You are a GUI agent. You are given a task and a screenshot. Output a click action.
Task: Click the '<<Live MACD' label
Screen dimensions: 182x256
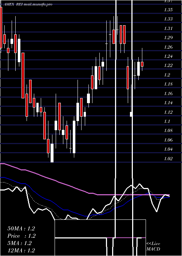click(x=153, y=246)
